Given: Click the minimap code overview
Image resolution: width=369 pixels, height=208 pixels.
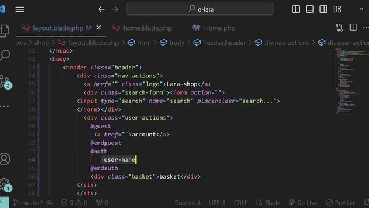Looking at the screenshot, I should (x=351, y=80).
